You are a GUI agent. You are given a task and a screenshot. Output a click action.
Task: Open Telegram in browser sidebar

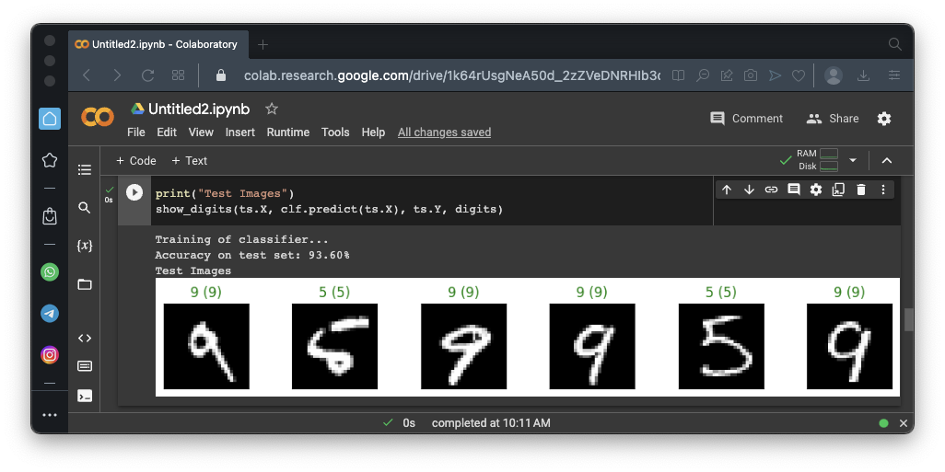click(x=50, y=313)
